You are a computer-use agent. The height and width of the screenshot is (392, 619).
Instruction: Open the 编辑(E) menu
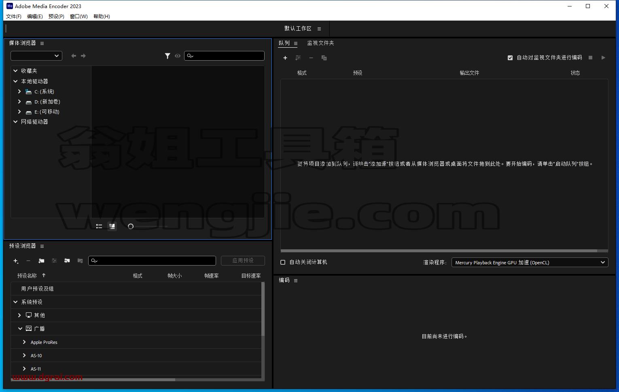pyautogui.click(x=35, y=17)
